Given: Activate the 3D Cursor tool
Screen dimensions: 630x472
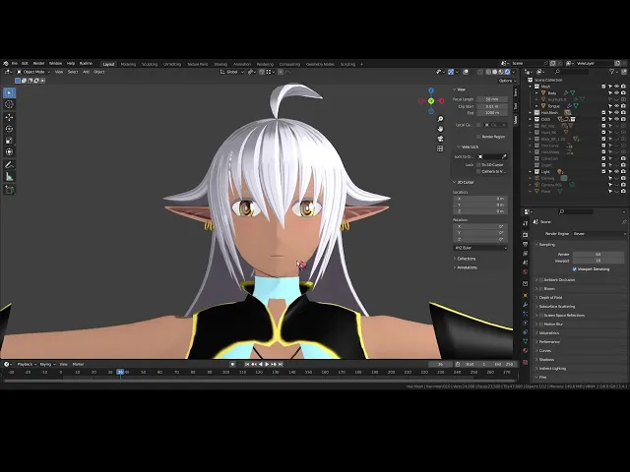Looking at the screenshot, I should (9, 104).
